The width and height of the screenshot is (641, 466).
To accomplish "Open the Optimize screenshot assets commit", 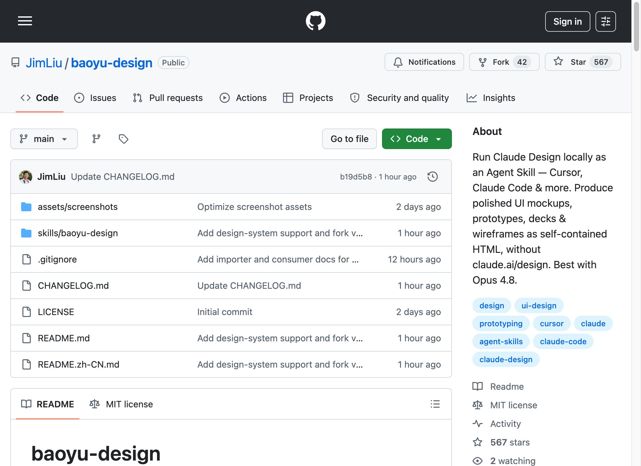I will click(x=254, y=207).
